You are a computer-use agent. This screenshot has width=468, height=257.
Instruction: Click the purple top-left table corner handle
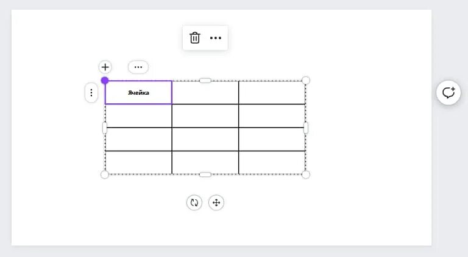[105, 80]
